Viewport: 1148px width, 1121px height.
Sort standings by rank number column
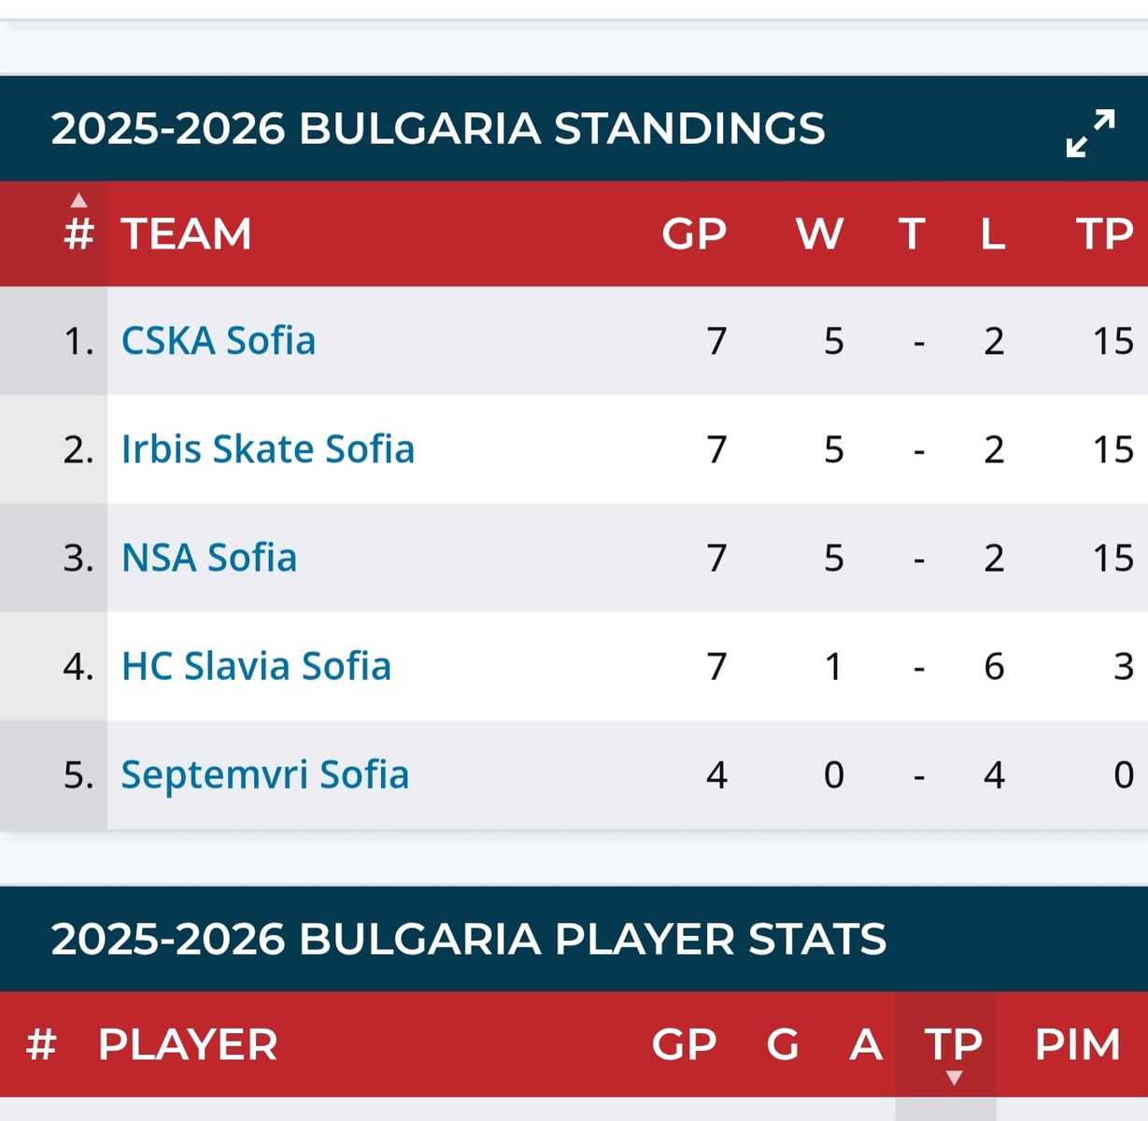pos(78,233)
